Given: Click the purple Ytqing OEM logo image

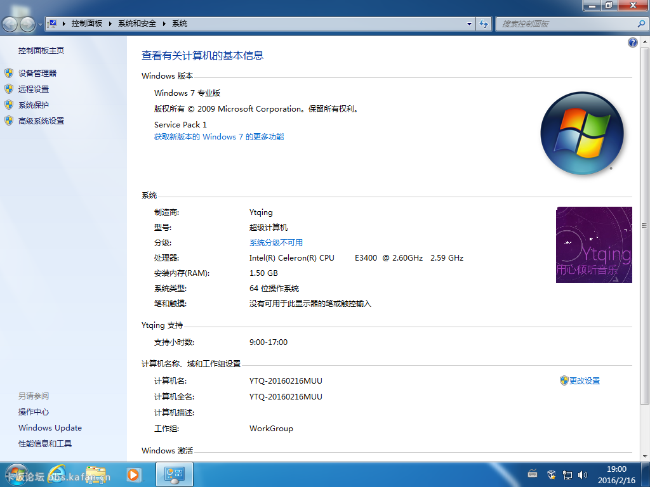Looking at the screenshot, I should [x=594, y=245].
